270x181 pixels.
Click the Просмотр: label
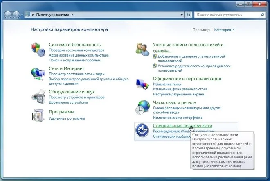click(x=201, y=30)
